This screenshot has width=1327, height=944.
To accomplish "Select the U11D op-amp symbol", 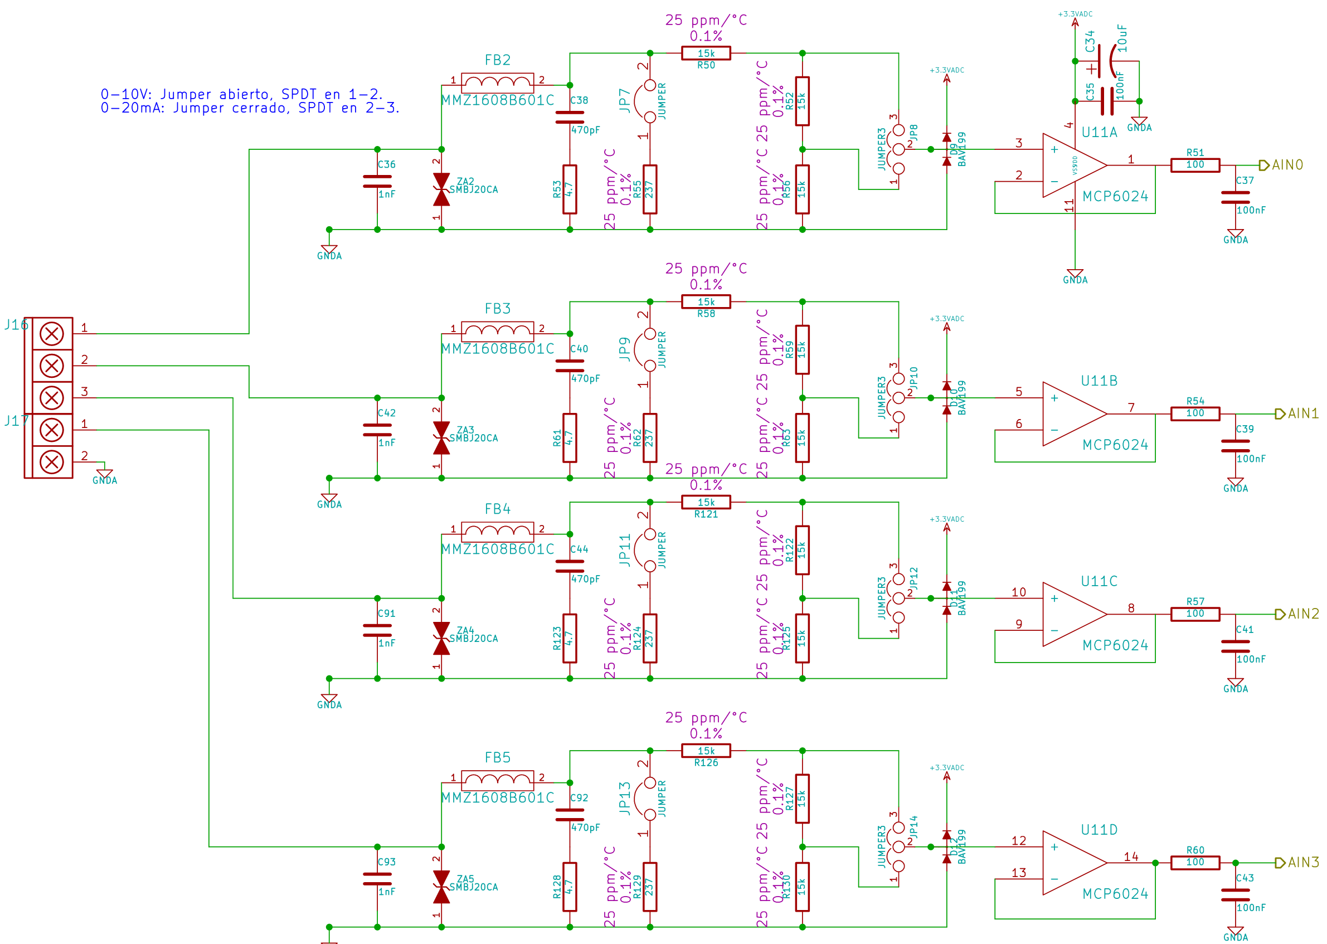I will [1074, 863].
